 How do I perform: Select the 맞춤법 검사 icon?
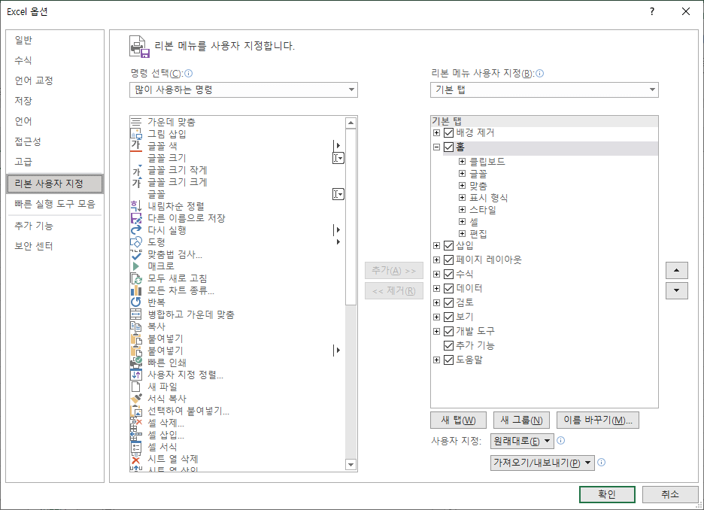point(136,254)
